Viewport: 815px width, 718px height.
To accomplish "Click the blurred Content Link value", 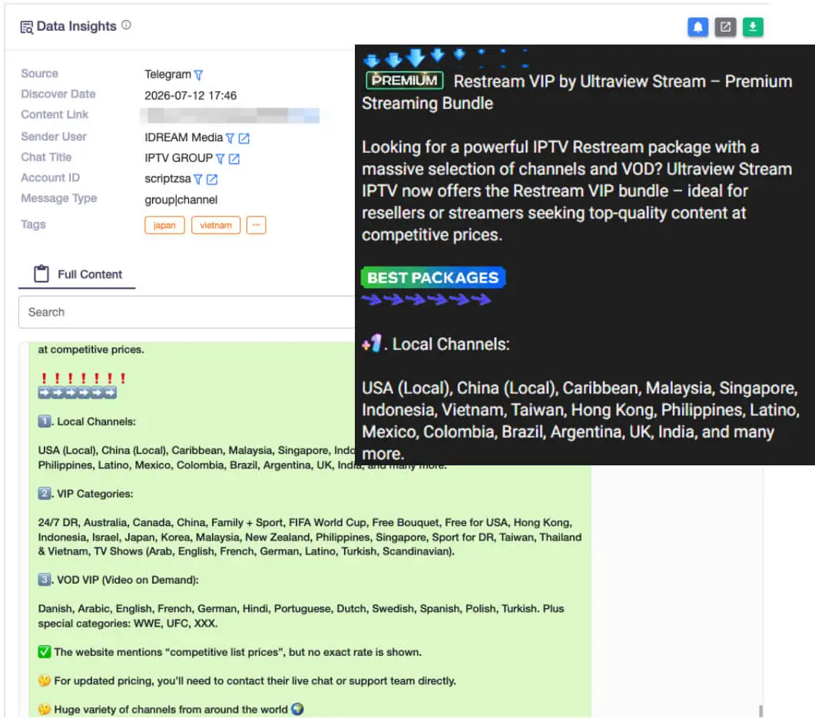I will point(230,115).
